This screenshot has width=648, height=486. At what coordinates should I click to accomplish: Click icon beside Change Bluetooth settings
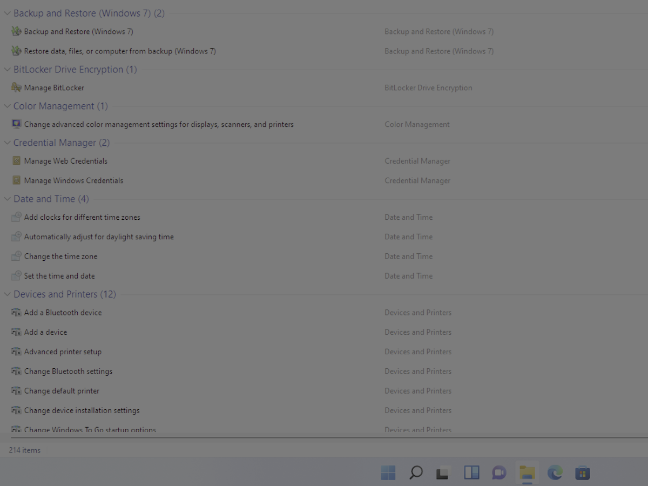coord(16,371)
